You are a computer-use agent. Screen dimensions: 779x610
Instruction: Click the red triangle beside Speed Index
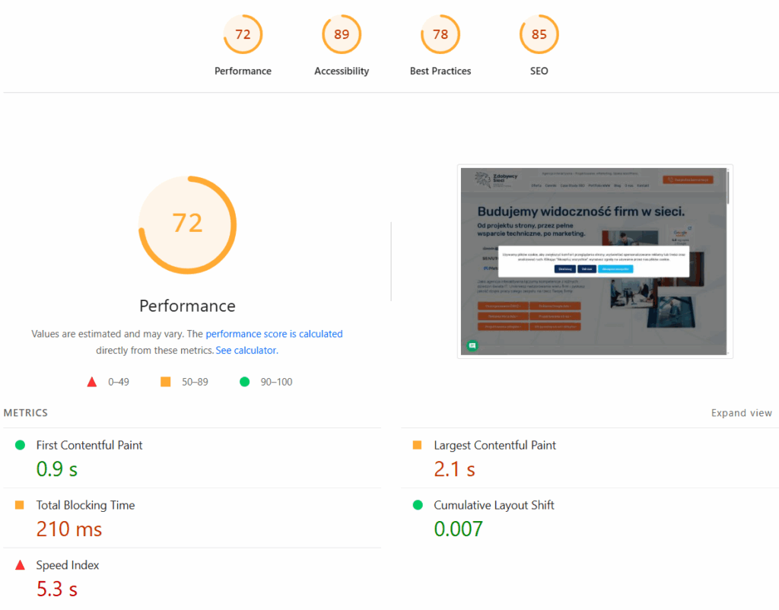pyautogui.click(x=21, y=566)
